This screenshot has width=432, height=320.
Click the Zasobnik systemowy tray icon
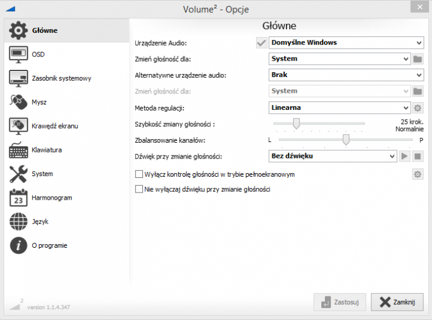[x=18, y=78]
